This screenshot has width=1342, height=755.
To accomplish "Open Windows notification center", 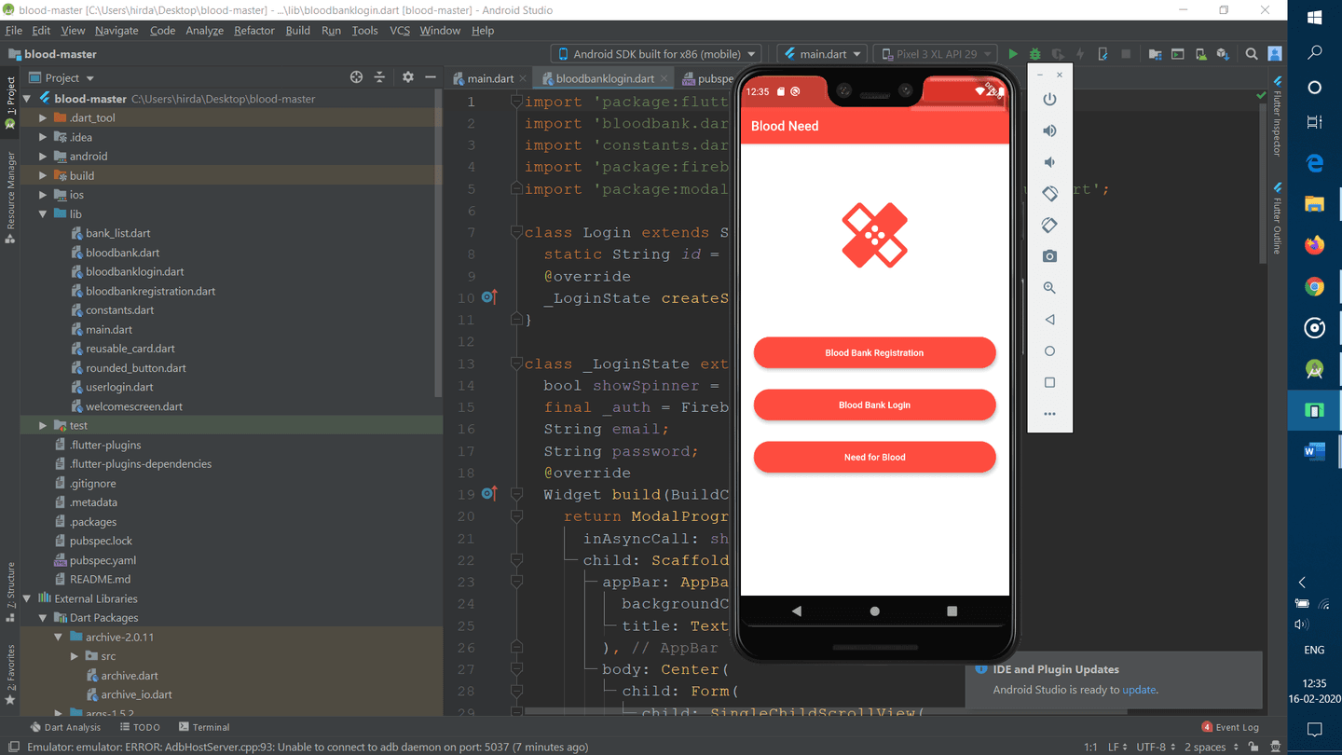I will 1315,730.
